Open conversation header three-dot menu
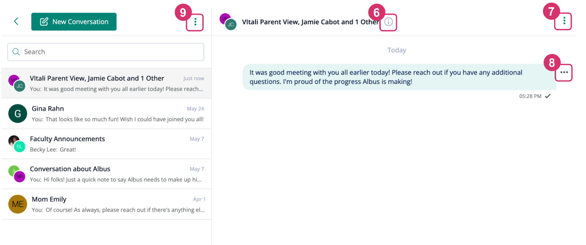The width and height of the screenshot is (586, 245). pos(564,21)
